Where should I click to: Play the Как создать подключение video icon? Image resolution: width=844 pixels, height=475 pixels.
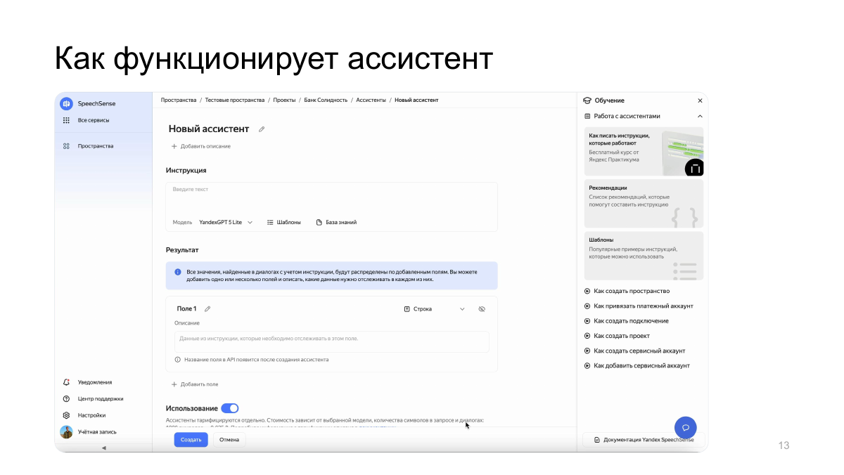coord(587,321)
